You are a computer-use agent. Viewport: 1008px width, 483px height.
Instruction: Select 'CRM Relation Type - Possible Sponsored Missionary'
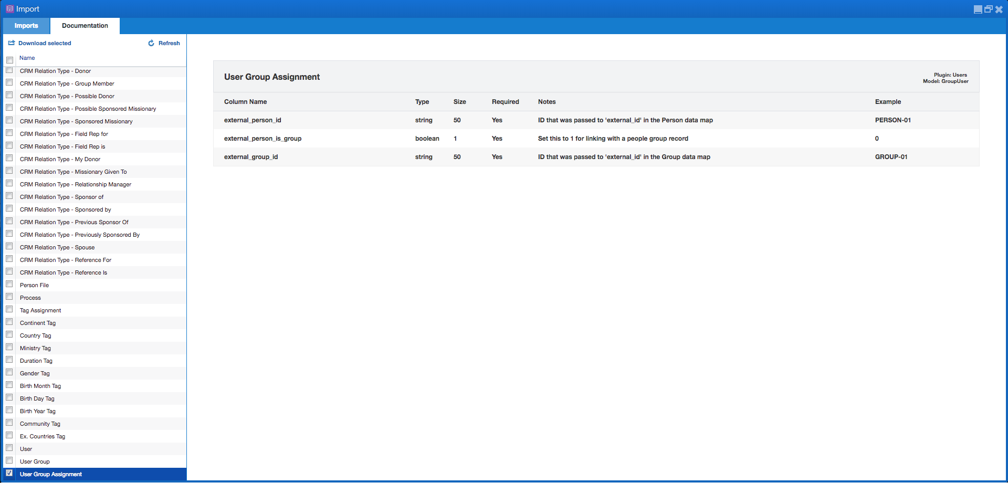tap(94, 109)
